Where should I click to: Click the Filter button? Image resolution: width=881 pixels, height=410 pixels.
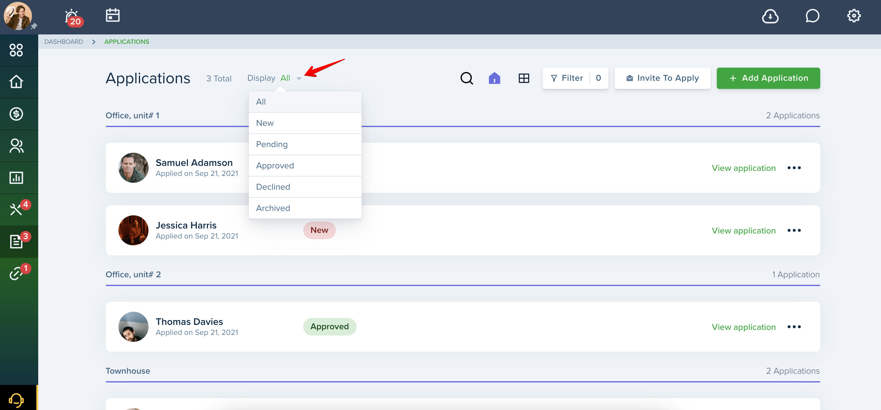[x=575, y=78]
